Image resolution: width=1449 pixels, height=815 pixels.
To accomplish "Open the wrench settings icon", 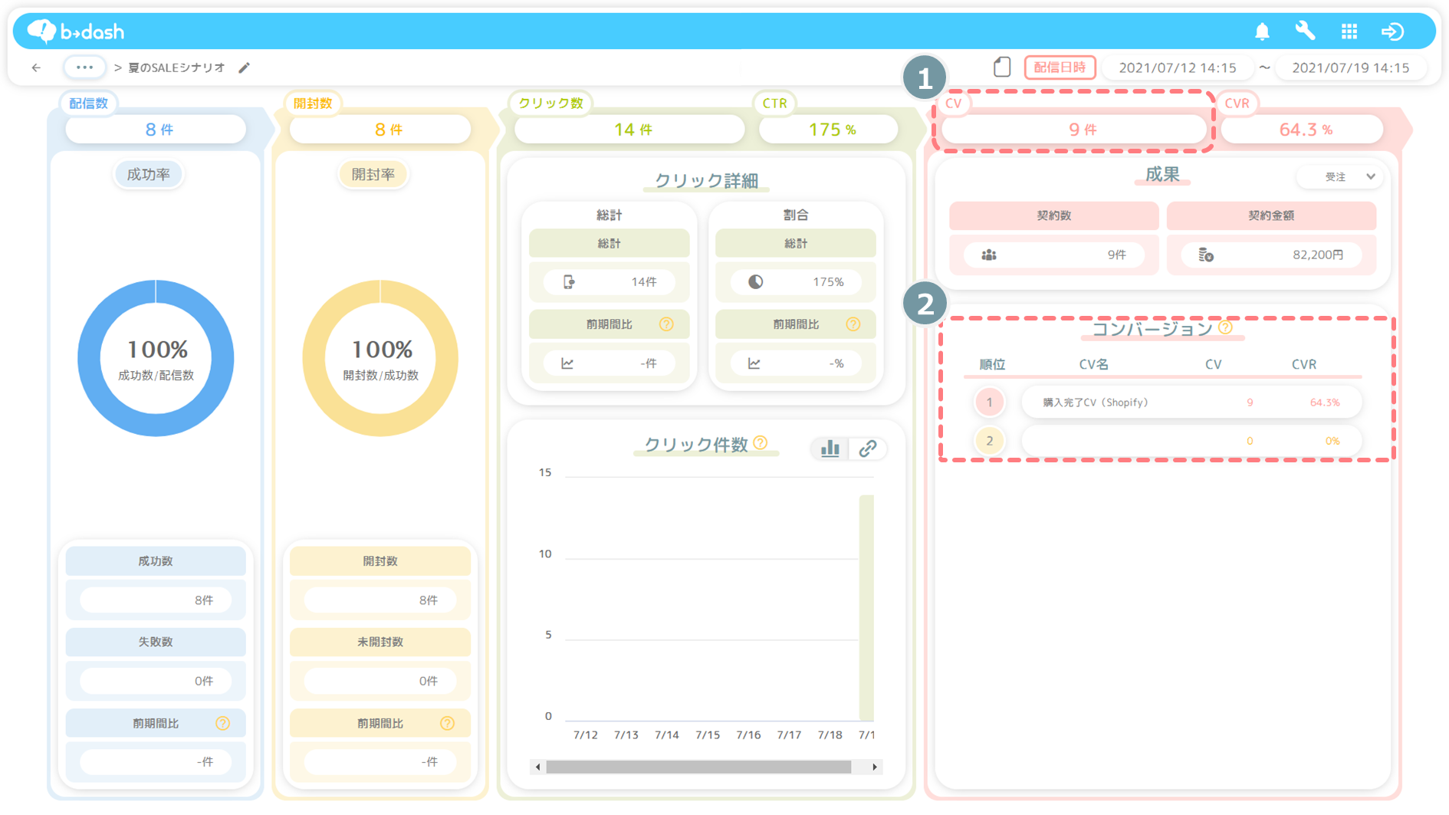I will pyautogui.click(x=1305, y=31).
